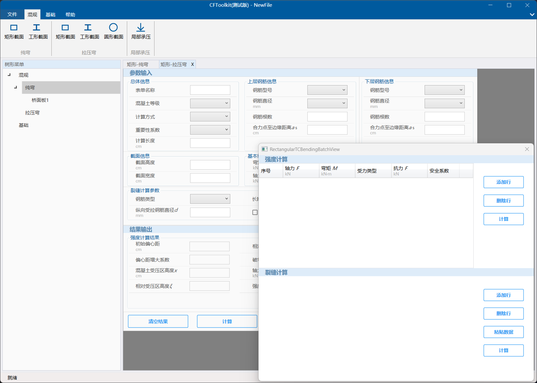Click 添加行 under 强度计算
This screenshot has width=537, height=383.
click(x=503, y=182)
